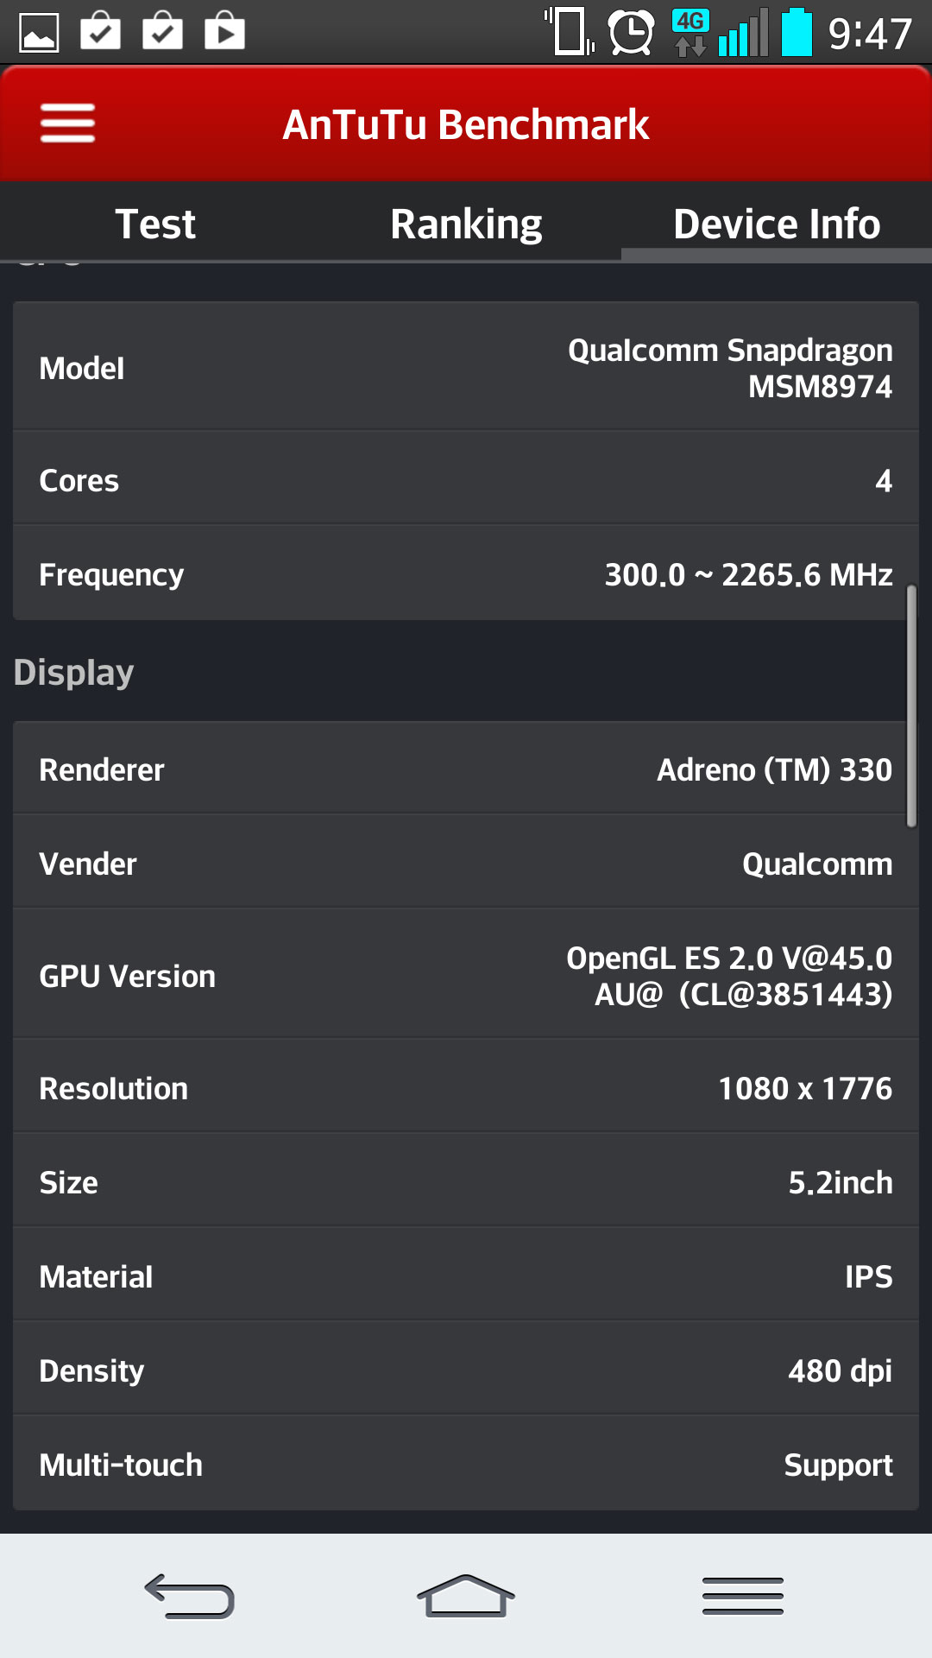Image resolution: width=932 pixels, height=1658 pixels.
Task: Tap the GPU Version row
Action: pos(466,976)
